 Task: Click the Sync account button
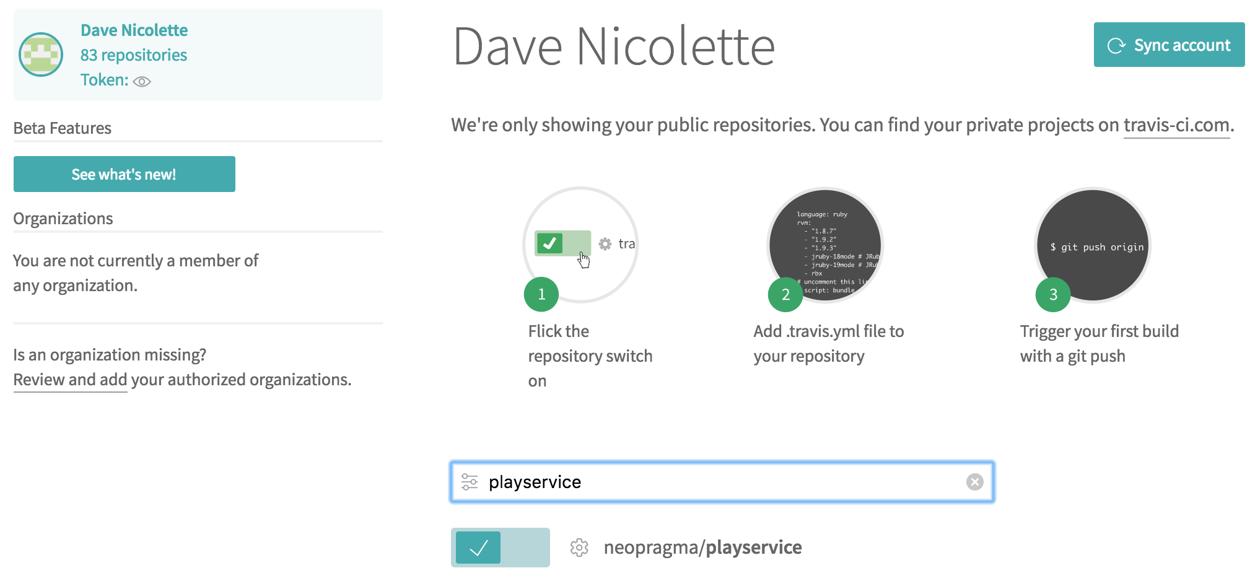coord(1169,45)
